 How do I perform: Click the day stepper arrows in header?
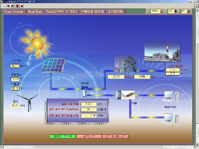point(179,11)
